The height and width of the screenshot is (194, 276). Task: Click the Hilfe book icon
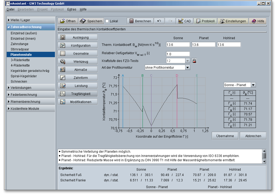pyautogui.click(x=253, y=21)
